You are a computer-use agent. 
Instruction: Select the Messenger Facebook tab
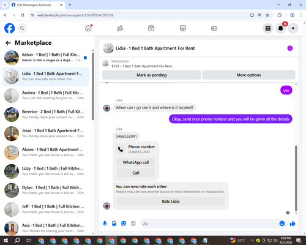click(37, 5)
